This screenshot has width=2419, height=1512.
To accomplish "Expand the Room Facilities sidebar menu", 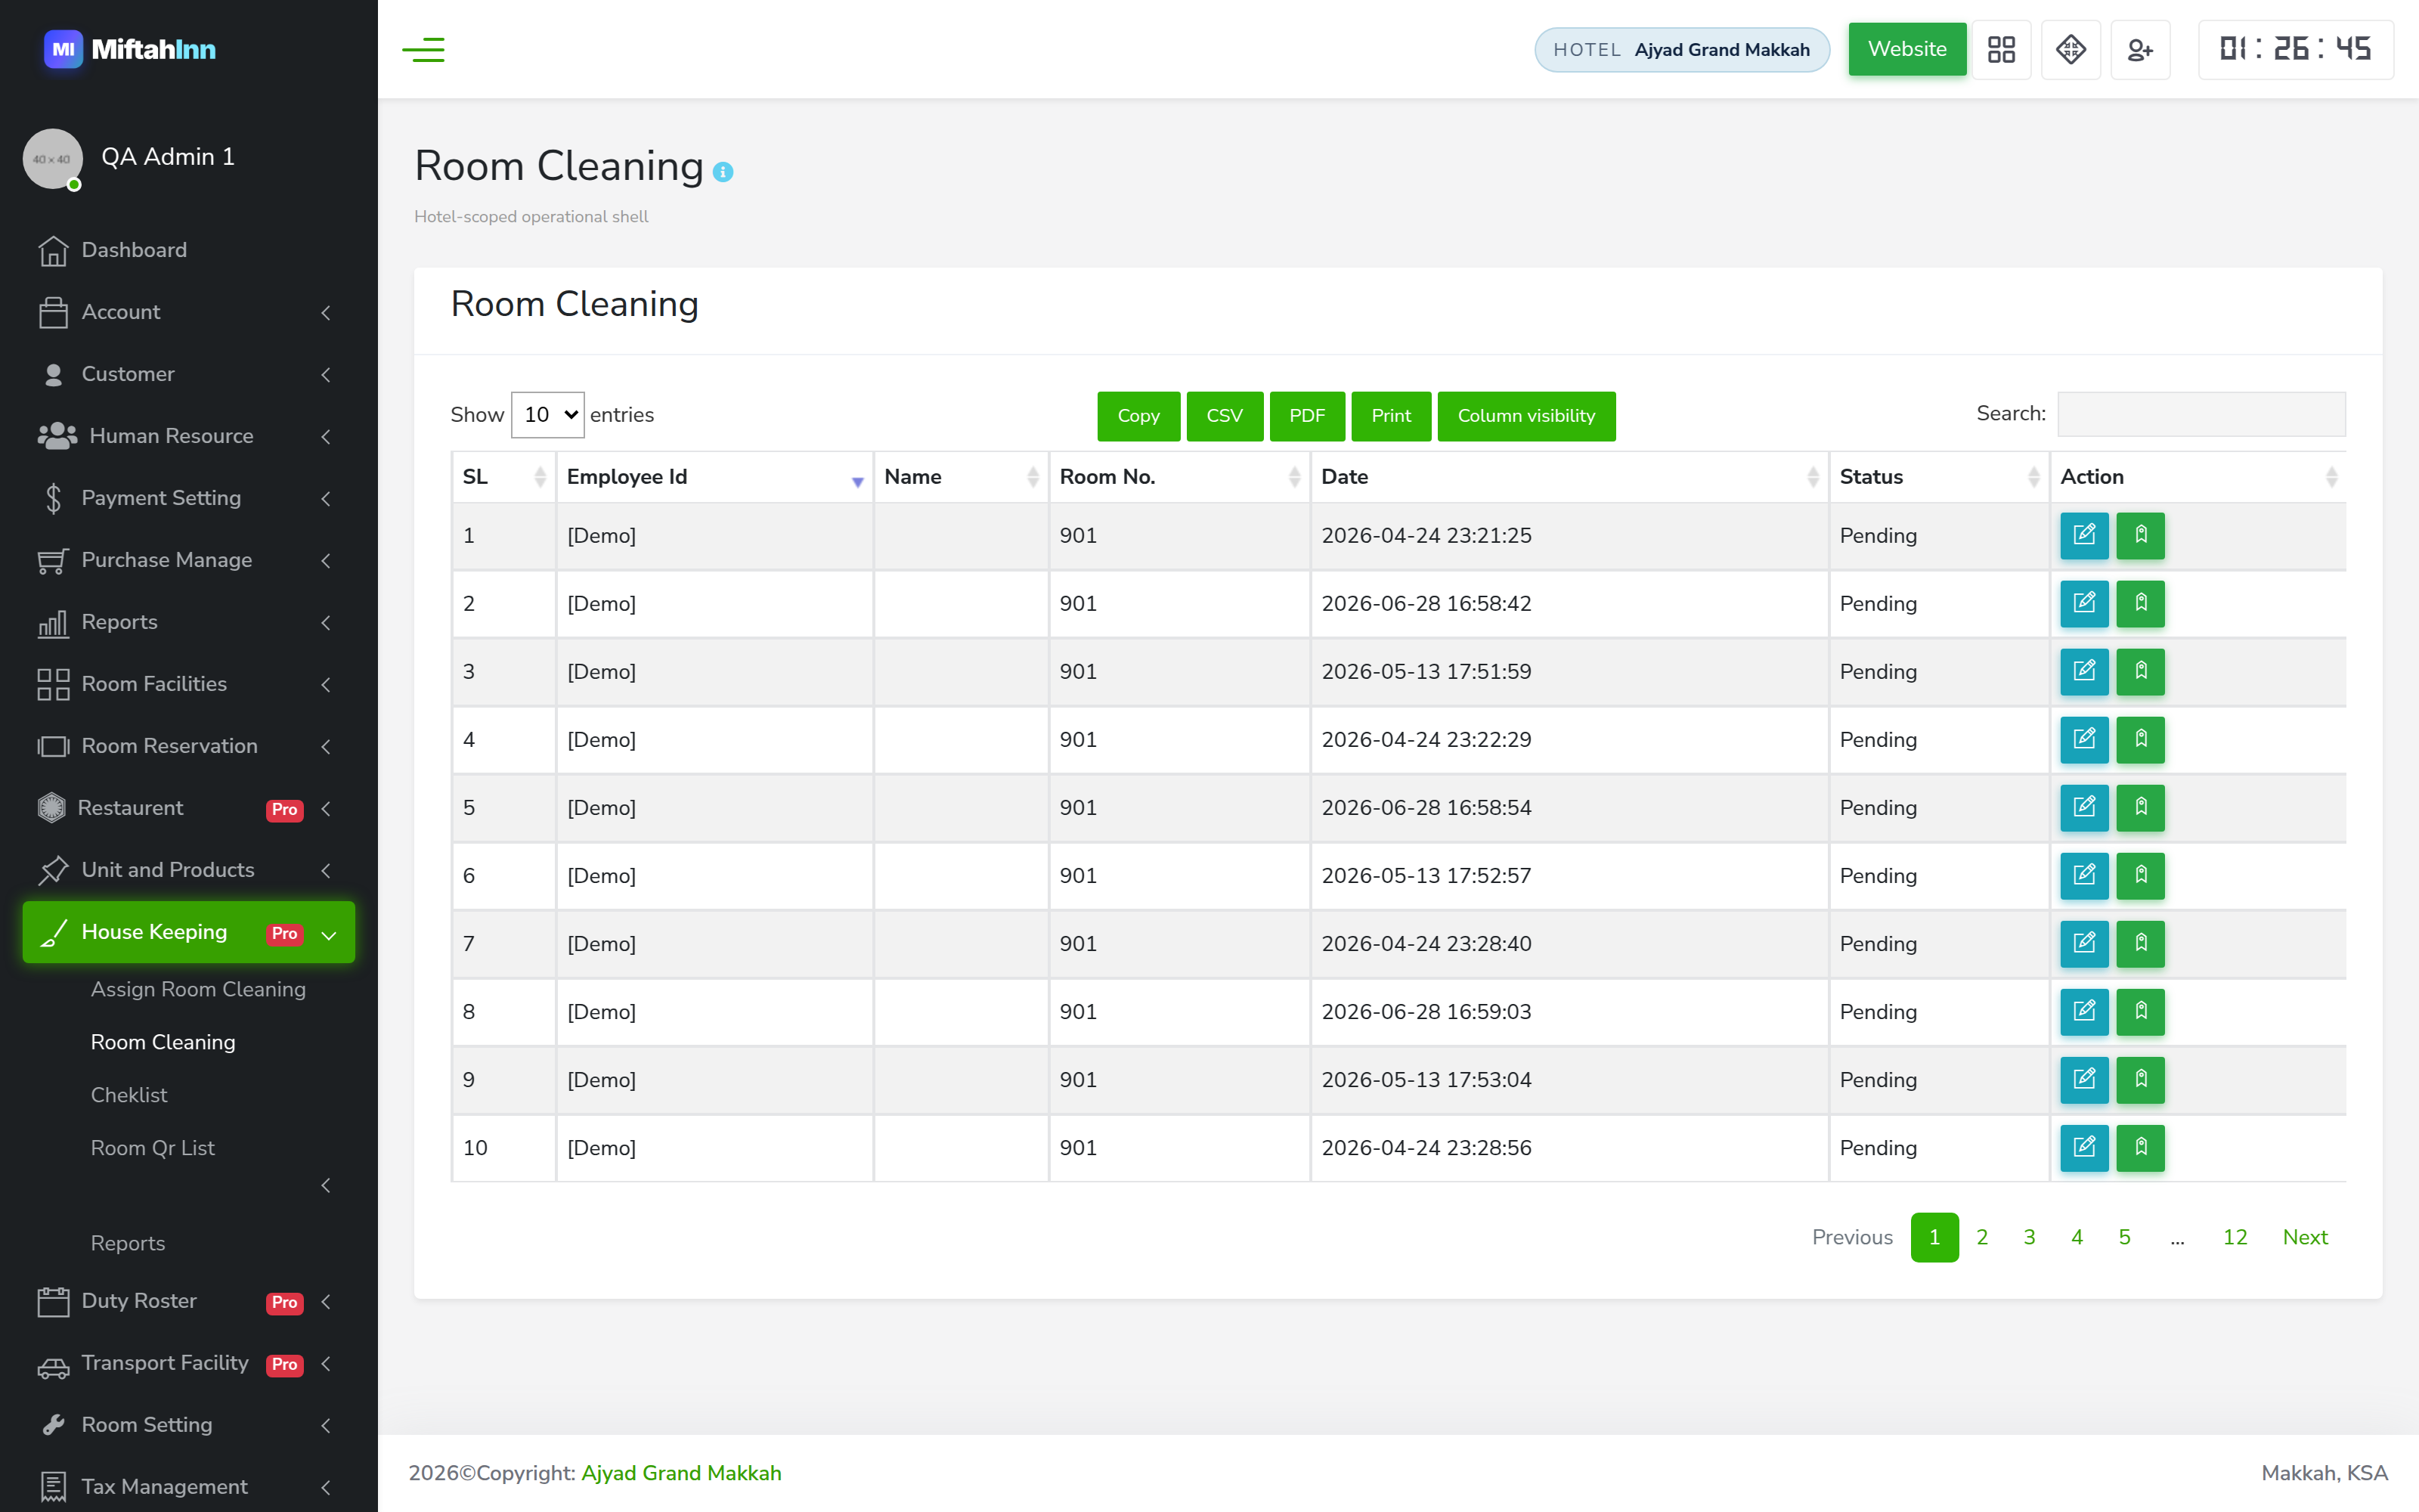I will 189,684.
